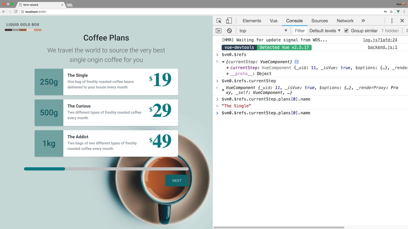The width and height of the screenshot is (408, 229).
Task: Click the $19 price text
Action: 160,80
